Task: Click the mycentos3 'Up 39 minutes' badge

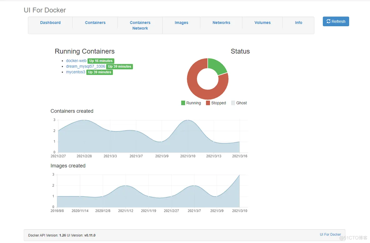Action: [100, 72]
